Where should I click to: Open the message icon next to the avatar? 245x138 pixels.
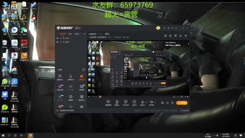click(164, 28)
